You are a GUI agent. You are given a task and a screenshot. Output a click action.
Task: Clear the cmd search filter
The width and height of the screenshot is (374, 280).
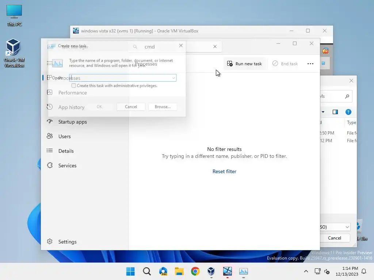(215, 46)
